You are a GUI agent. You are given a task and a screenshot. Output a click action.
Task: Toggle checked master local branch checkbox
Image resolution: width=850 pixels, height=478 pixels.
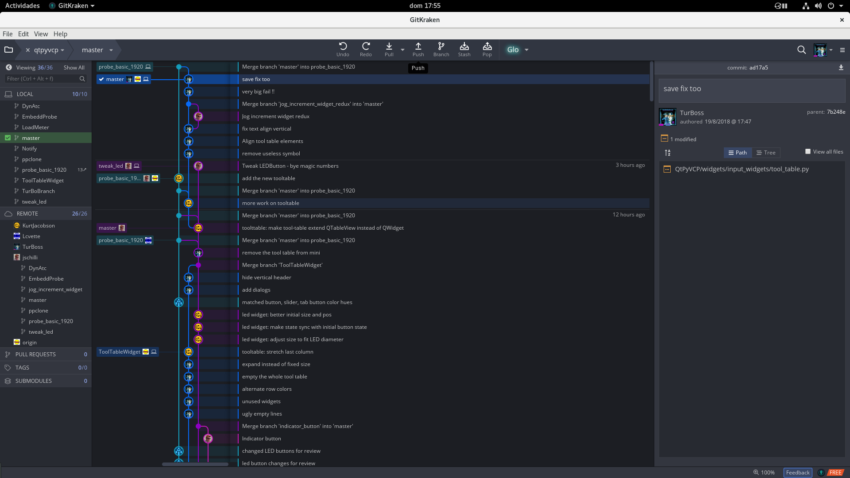(8, 138)
